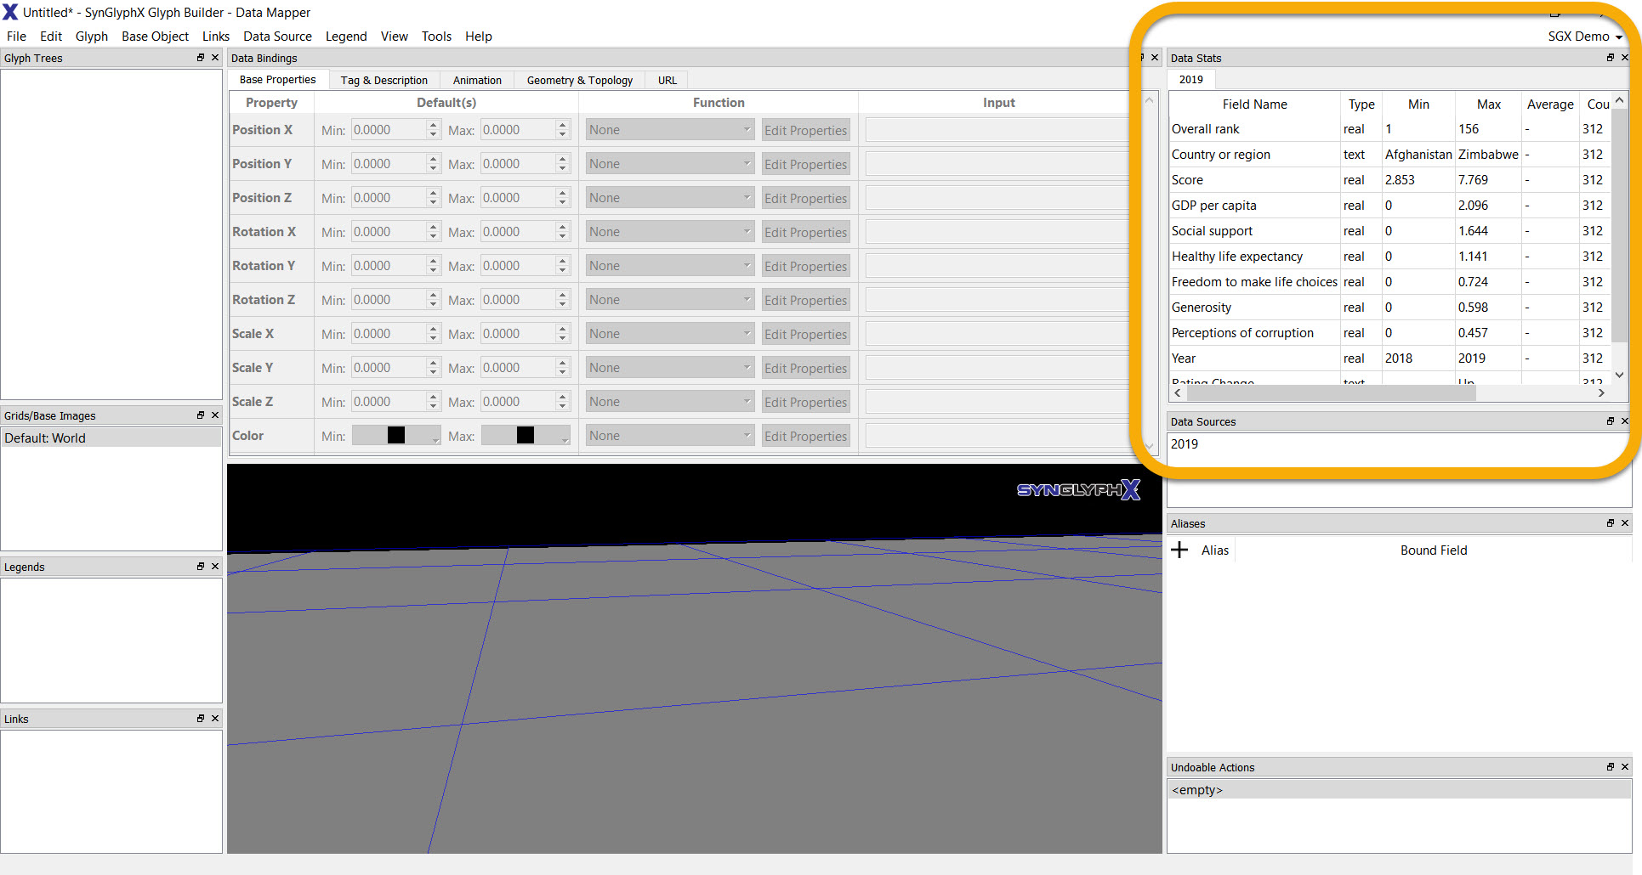Viewport: 1642px width, 875px height.
Task: Open the Position Z function dropdown
Action: click(x=670, y=198)
